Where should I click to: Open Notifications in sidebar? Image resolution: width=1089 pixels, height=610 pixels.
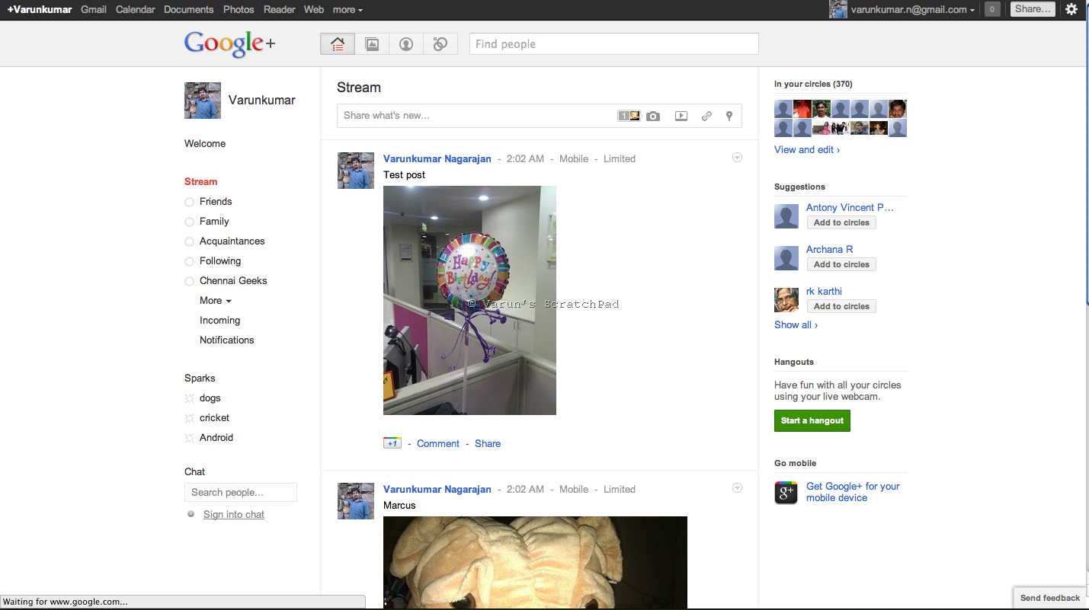[x=227, y=340]
